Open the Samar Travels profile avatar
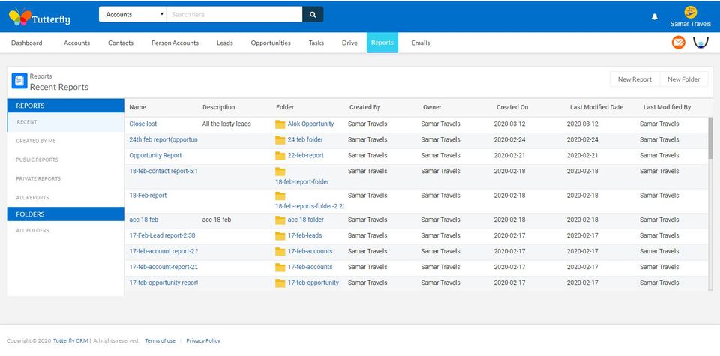 [x=690, y=13]
